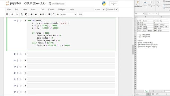Click the Trusted notebook button
This screenshot has height=96, width=170.
(97, 10)
